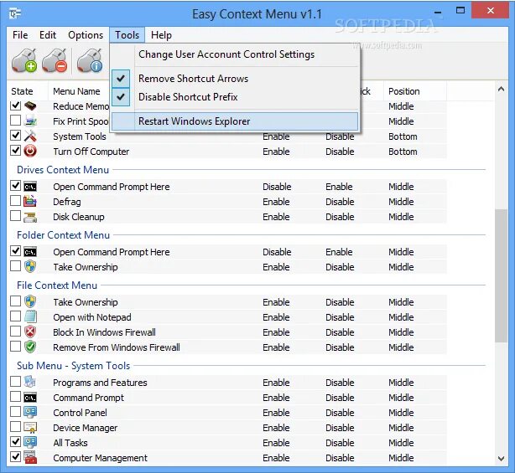Click the Remove From Windows Firewall name
The image size is (515, 473).
tap(117, 347)
